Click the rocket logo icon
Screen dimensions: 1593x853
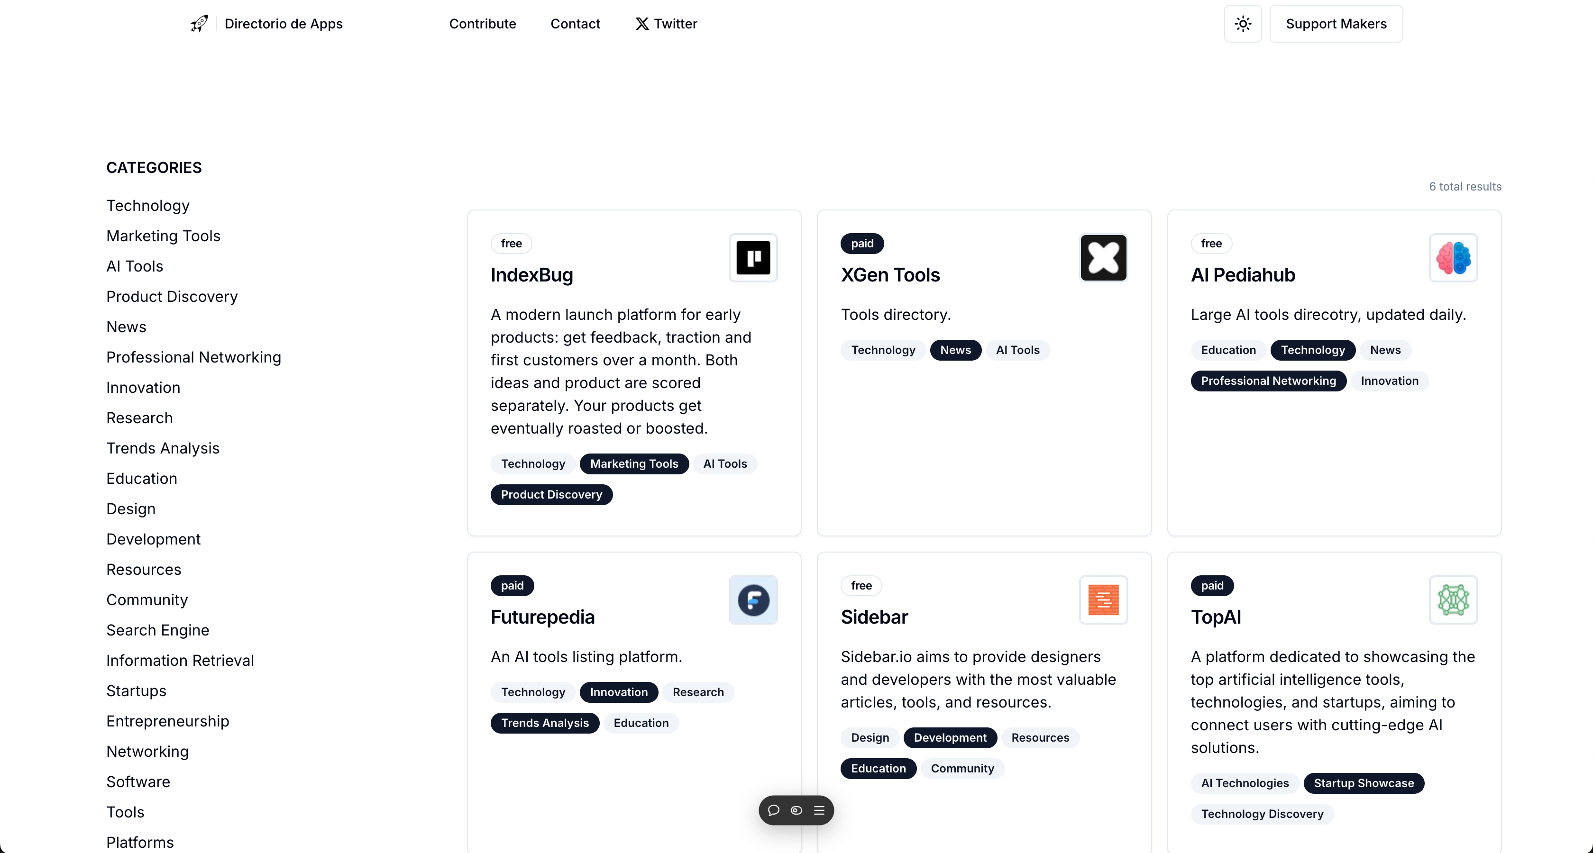199,24
